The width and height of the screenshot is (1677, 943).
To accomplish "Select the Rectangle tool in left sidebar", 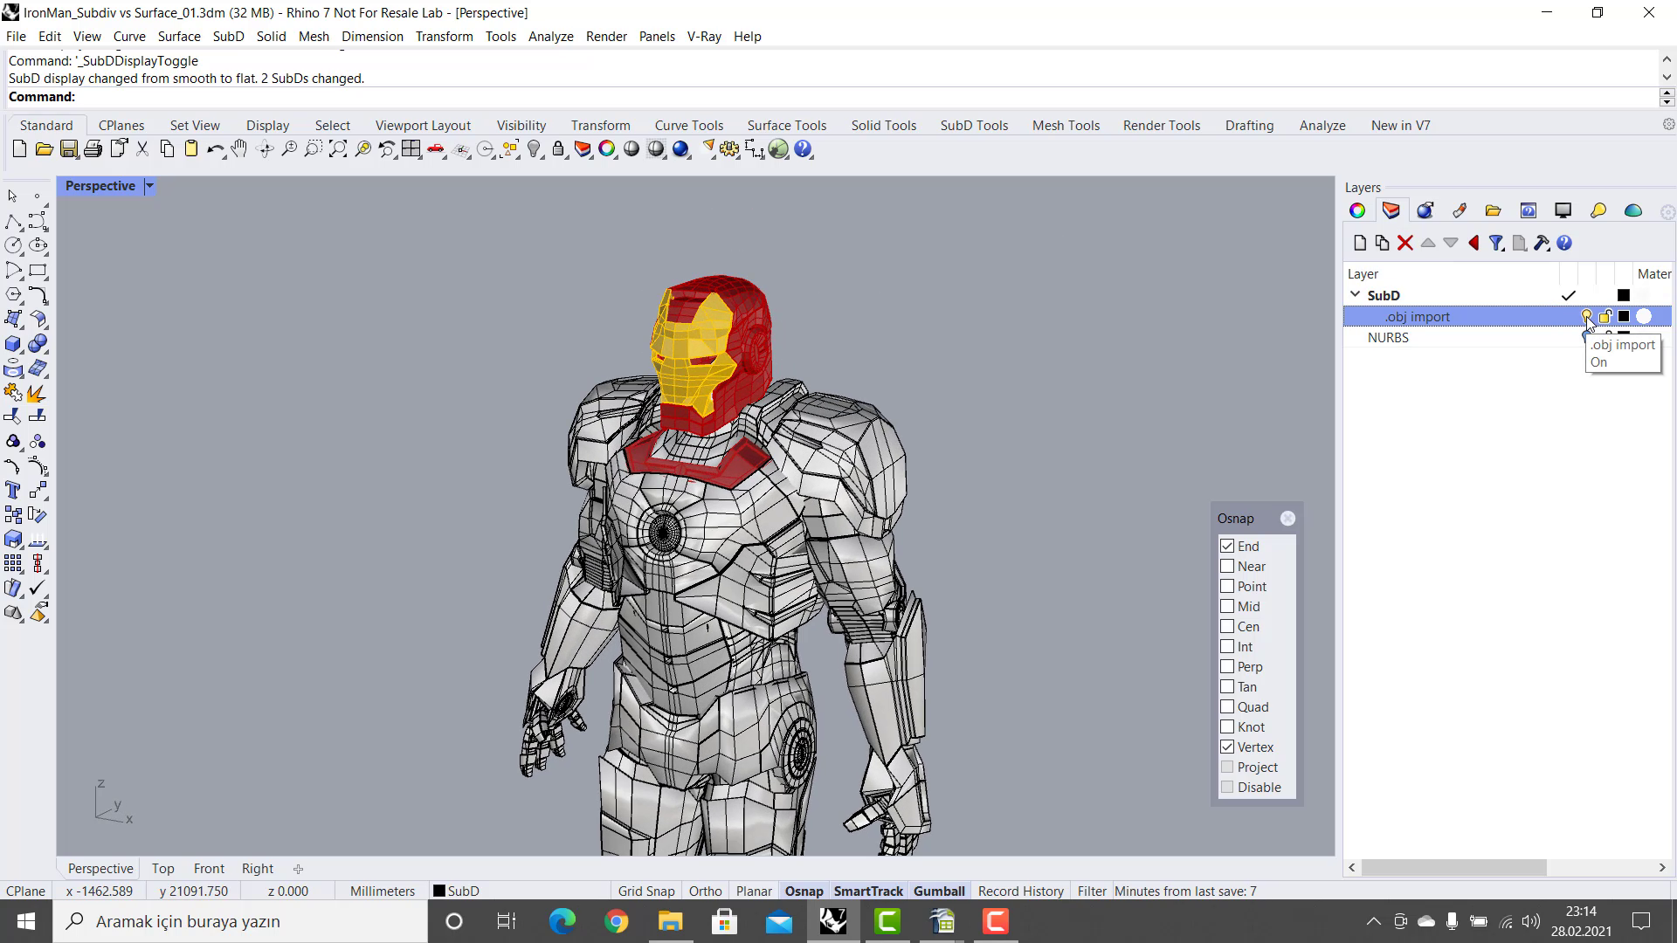I will [38, 271].
